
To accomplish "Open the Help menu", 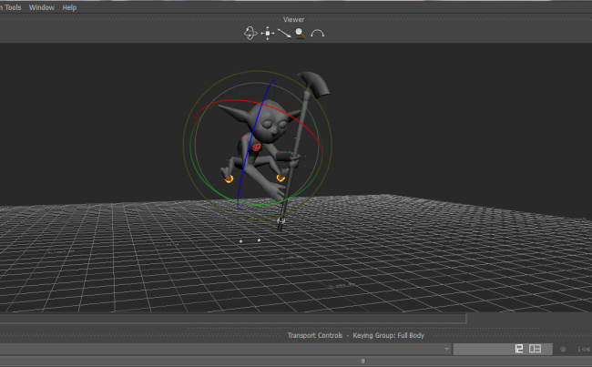I will pyautogui.click(x=69, y=7).
